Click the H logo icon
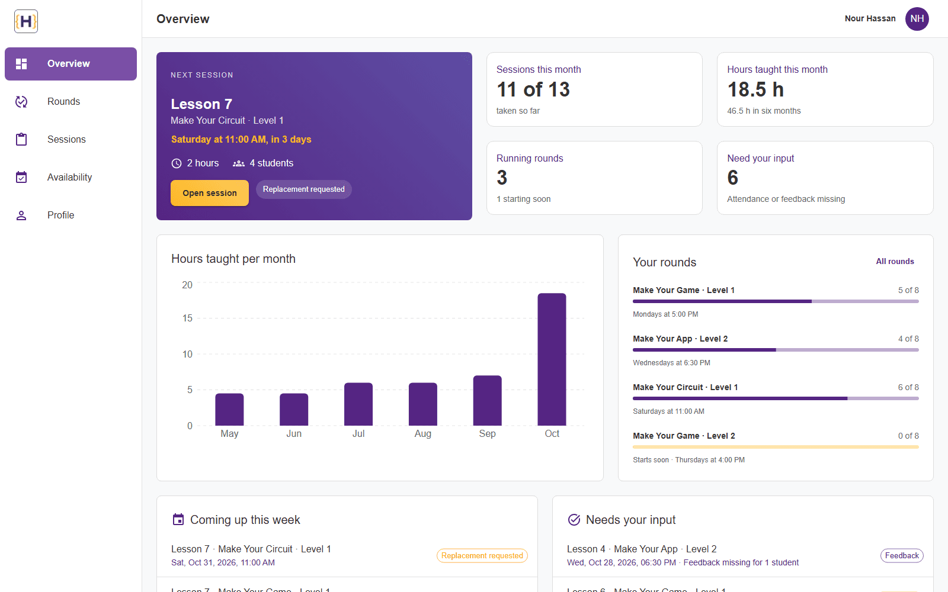The height and width of the screenshot is (592, 948). coord(26,21)
